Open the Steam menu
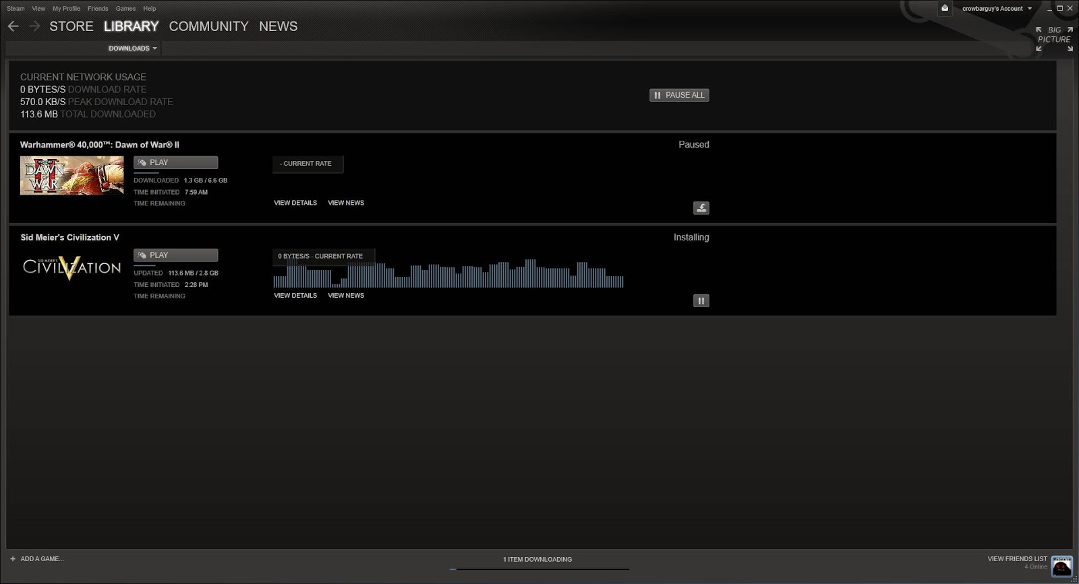Image resolution: width=1079 pixels, height=584 pixels. 16,9
